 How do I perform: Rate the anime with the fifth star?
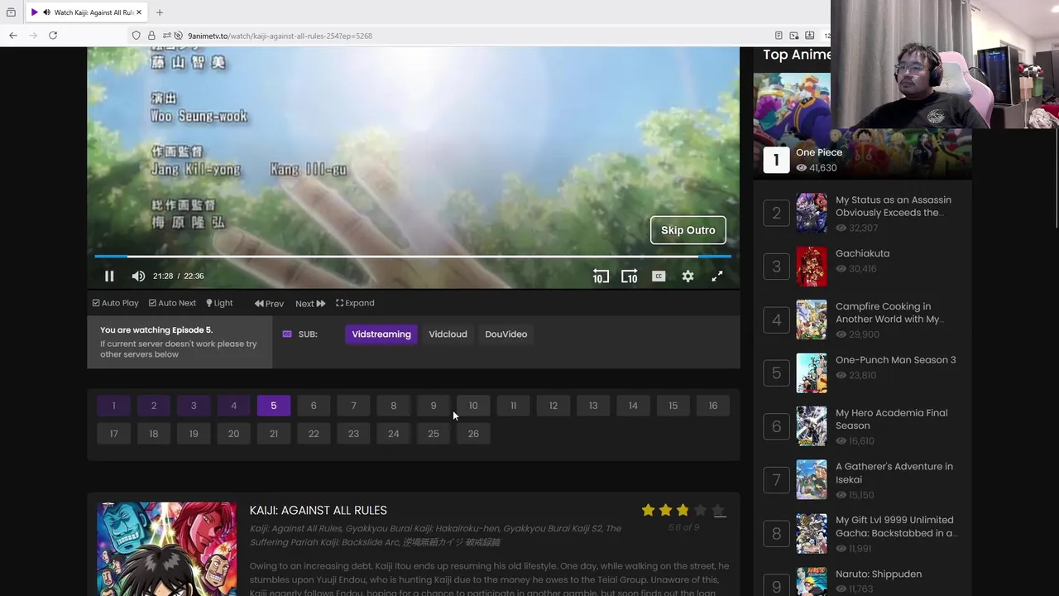tap(718, 511)
